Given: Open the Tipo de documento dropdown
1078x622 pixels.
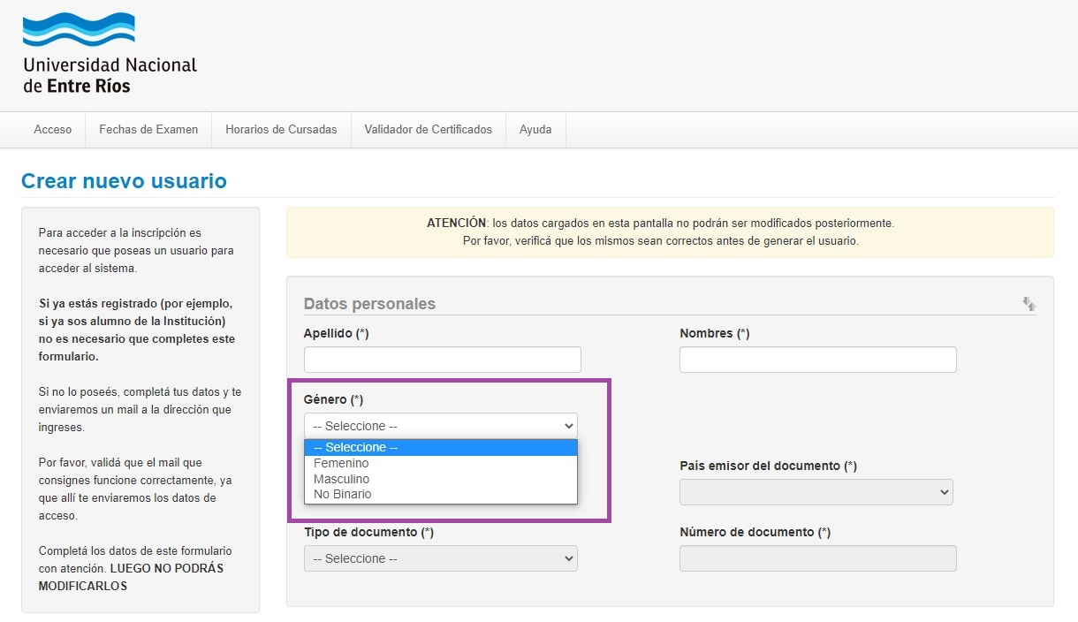Looking at the screenshot, I should (440, 558).
